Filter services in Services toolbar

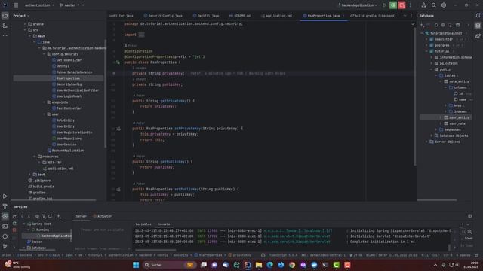click(x=44, y=216)
